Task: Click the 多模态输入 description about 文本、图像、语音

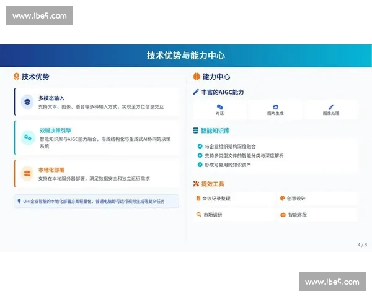Action: 101,107
